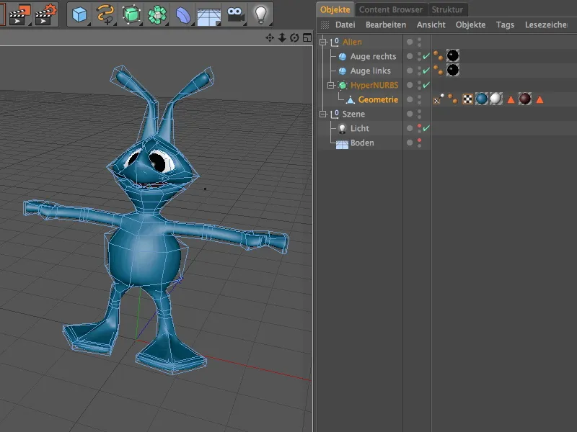The width and height of the screenshot is (577, 432).
Task: Collapse the Alien null group
Action: click(323, 42)
